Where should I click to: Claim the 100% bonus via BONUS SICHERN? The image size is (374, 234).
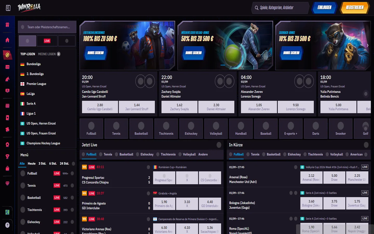click(95, 53)
